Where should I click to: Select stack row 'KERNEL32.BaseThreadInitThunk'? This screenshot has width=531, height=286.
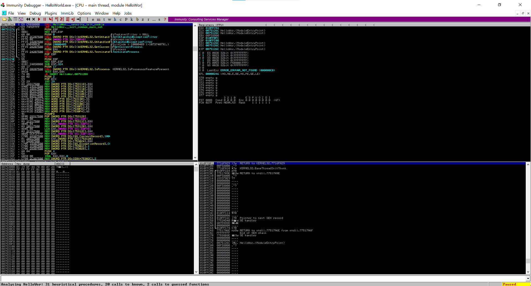(x=363, y=168)
